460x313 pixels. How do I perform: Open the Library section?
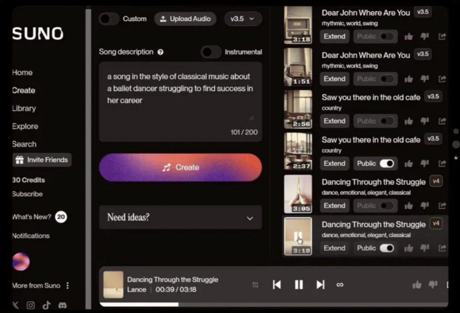pyautogui.click(x=24, y=108)
